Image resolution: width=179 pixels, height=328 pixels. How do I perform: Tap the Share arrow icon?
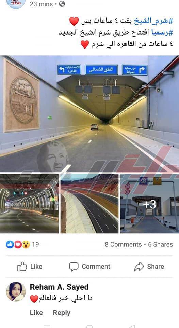click(139, 266)
